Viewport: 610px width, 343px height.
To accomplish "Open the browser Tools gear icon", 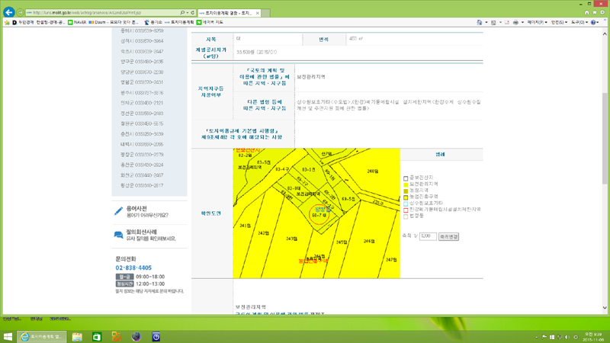I will [602, 13].
